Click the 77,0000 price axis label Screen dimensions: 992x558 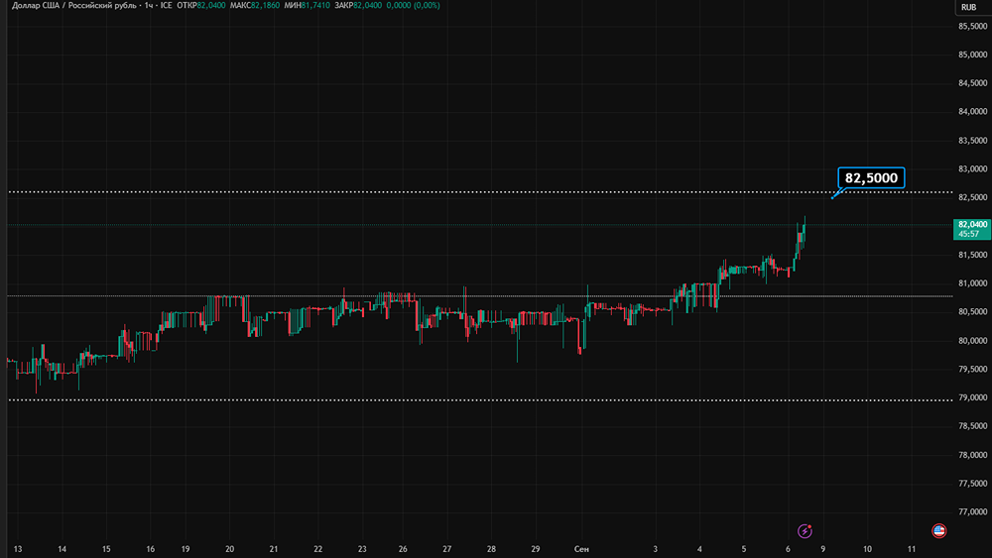972,511
